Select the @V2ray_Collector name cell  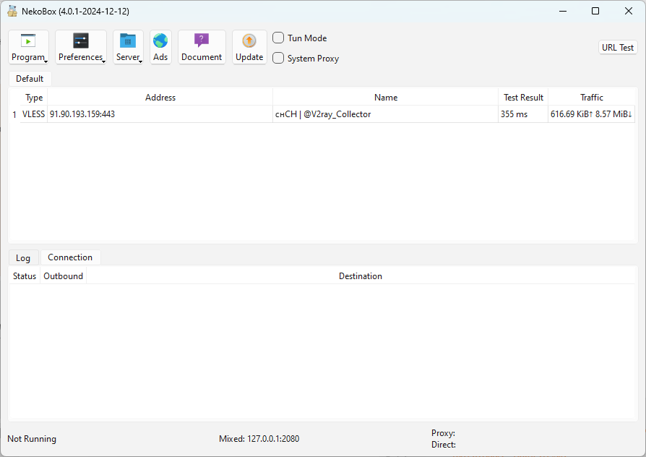pos(386,114)
